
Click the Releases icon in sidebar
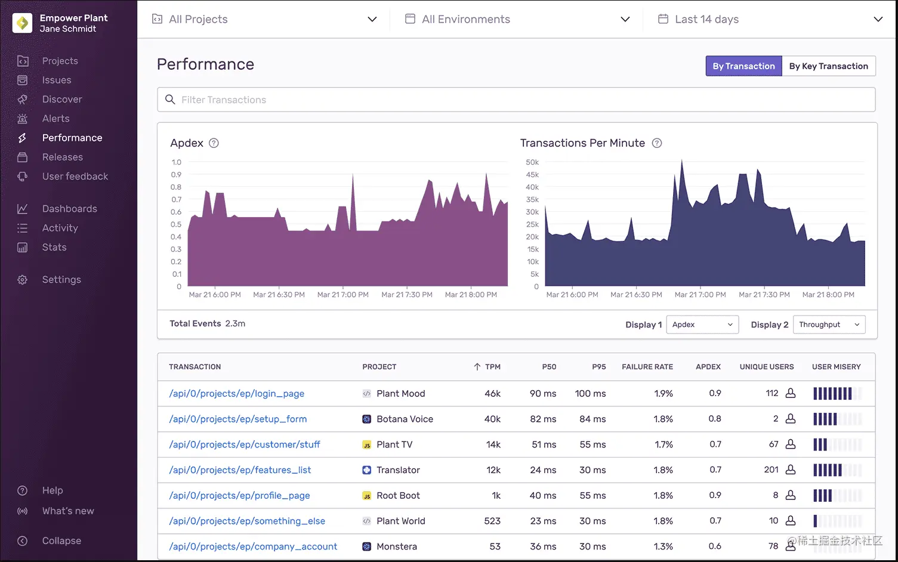[x=23, y=157]
